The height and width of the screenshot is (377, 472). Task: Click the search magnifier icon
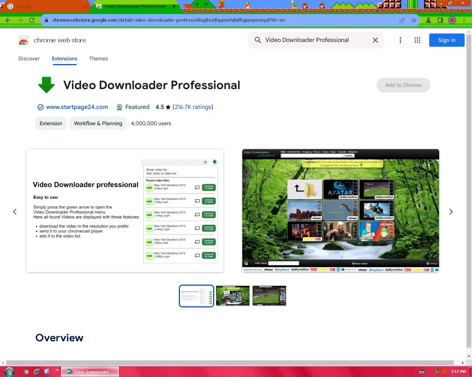tap(258, 40)
